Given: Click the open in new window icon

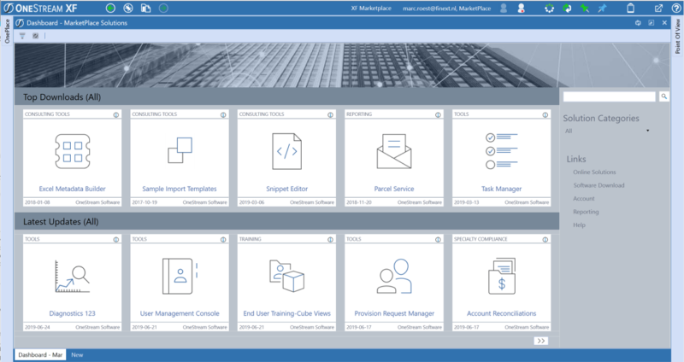Looking at the screenshot, I should pyautogui.click(x=658, y=9).
